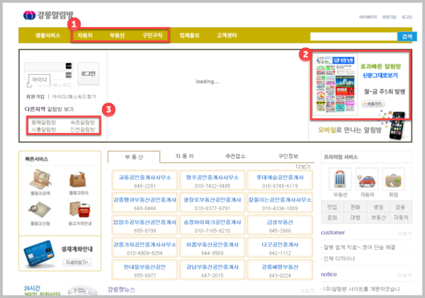Open 강릉혜명부동산 listing
Image resolution: width=425 pixels, height=298 pixels.
(x=280, y=270)
